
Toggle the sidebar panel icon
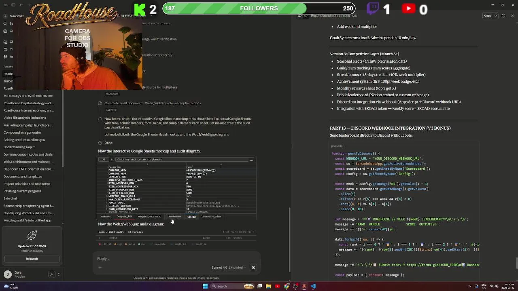pyautogui.click(x=13, y=5)
